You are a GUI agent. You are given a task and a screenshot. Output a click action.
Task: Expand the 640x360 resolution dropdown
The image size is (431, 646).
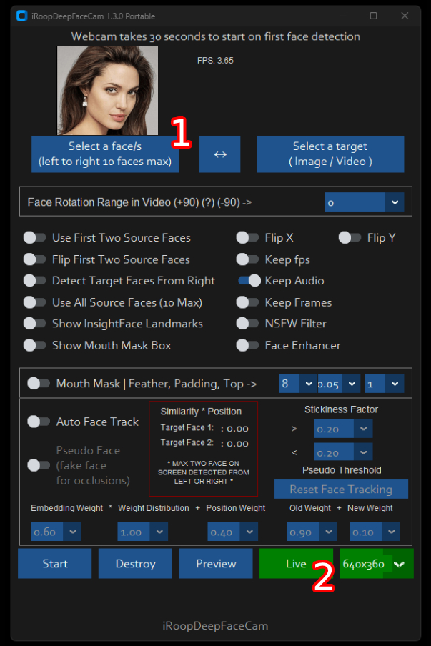click(399, 564)
